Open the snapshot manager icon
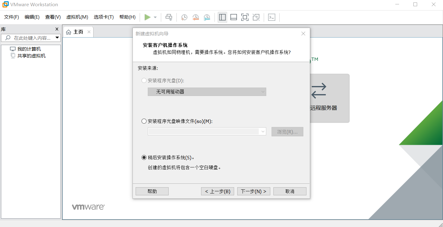This screenshot has width=443, height=227. pyautogui.click(x=207, y=17)
